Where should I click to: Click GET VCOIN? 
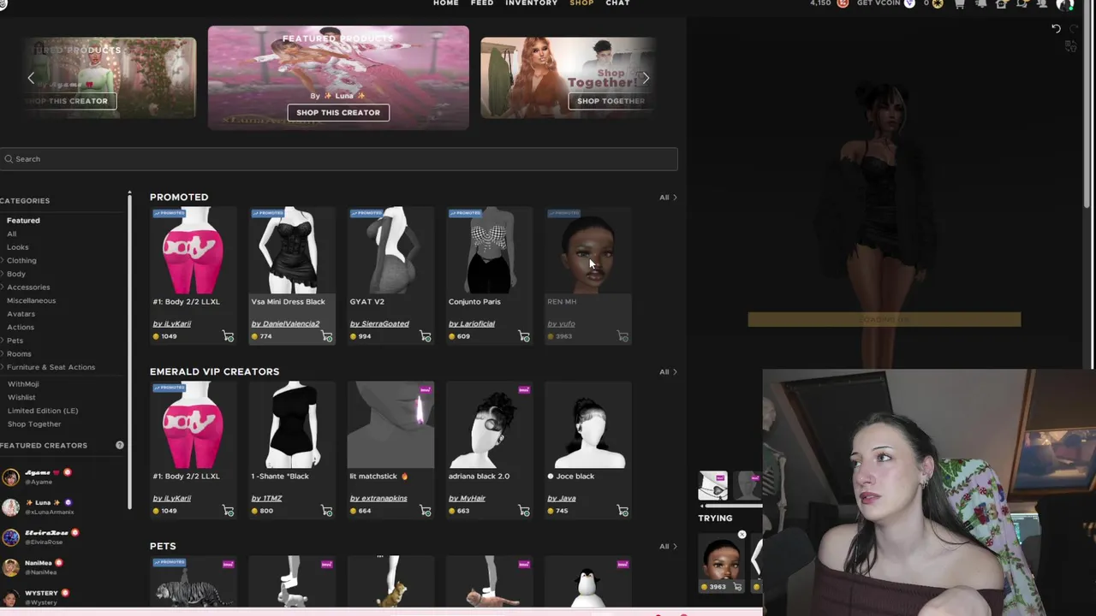click(x=879, y=3)
